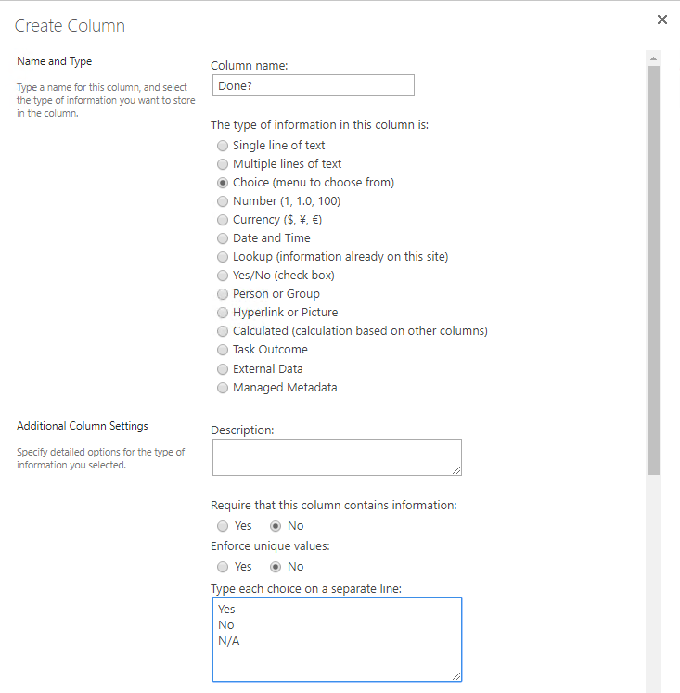Click the scrollbar up arrow
The width and height of the screenshot is (680, 693).
click(653, 58)
